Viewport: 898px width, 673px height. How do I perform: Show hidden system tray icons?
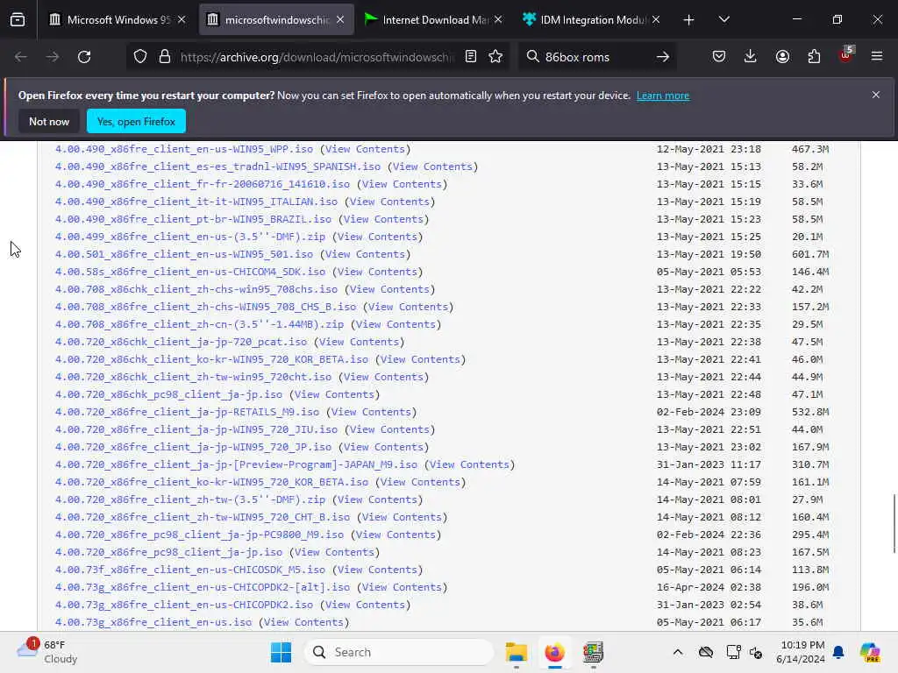[x=678, y=652]
